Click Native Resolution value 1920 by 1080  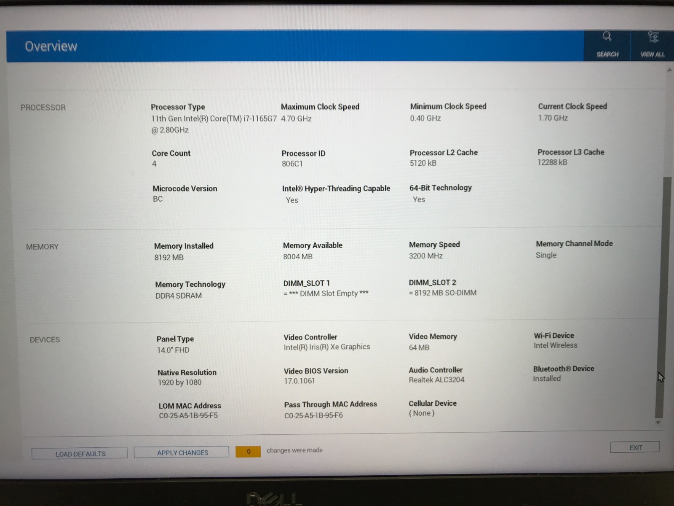point(179,382)
